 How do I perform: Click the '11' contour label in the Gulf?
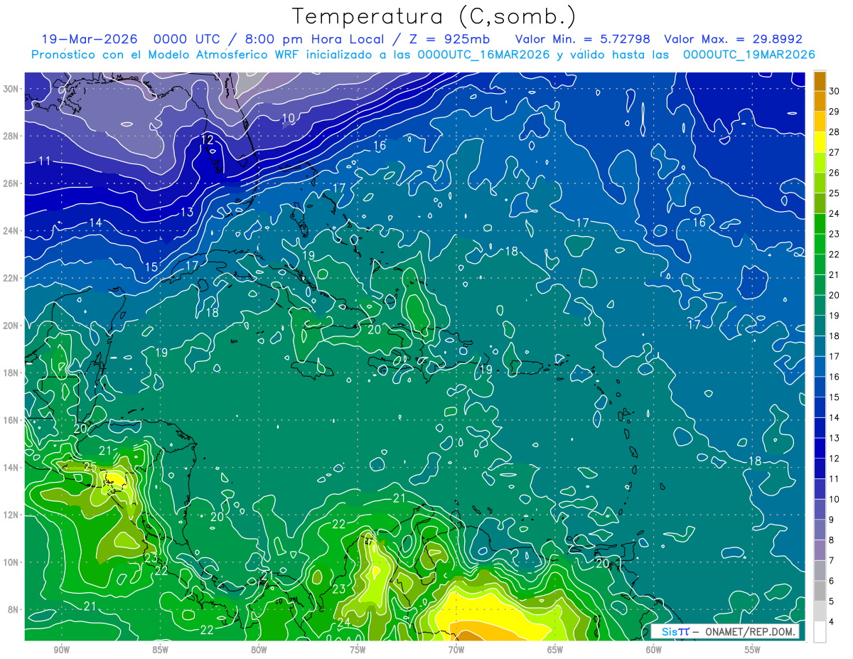click(44, 161)
